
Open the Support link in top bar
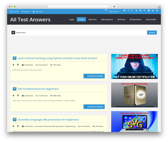click(x=26, y=11)
